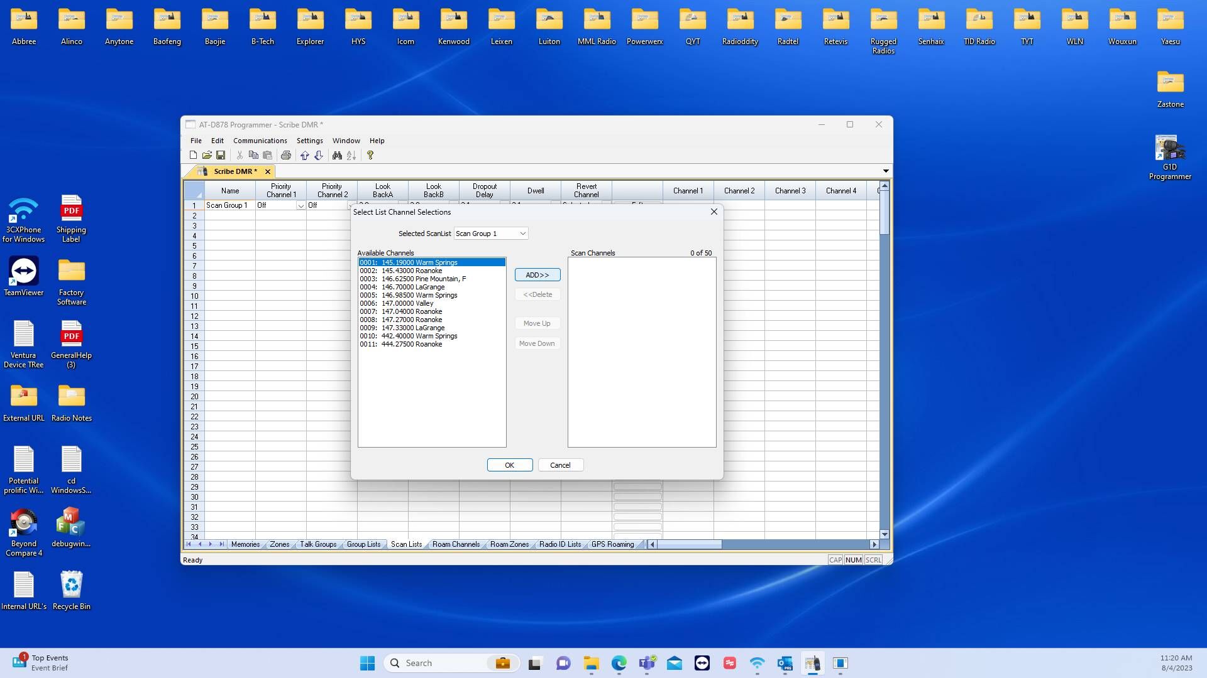Open the Priority Channel 1 dropdown arrow
The width and height of the screenshot is (1207, 678).
[300, 206]
